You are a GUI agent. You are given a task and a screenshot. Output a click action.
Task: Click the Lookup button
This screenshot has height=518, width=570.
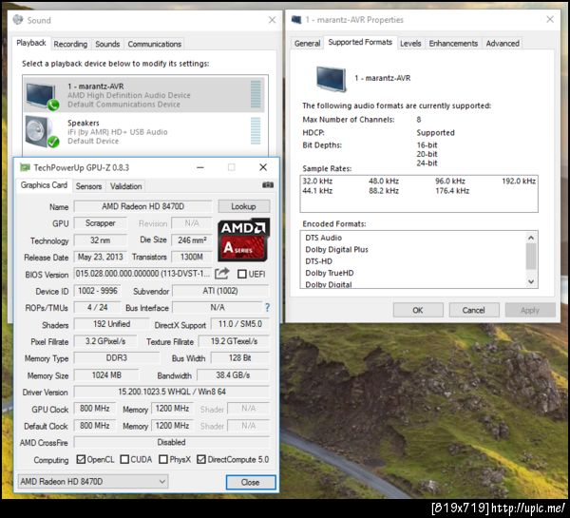click(x=244, y=206)
